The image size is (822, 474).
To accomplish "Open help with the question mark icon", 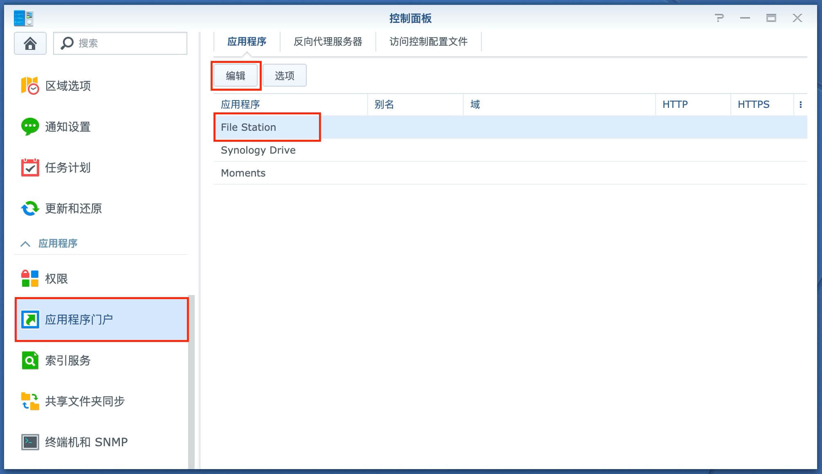I will [719, 18].
